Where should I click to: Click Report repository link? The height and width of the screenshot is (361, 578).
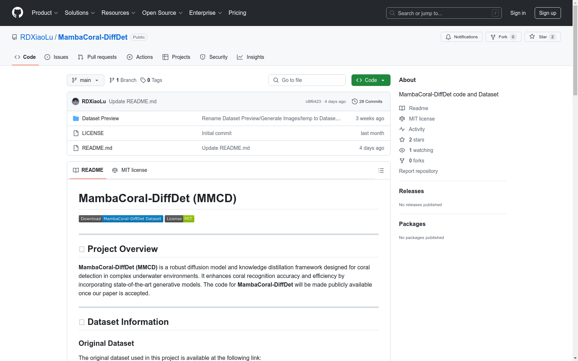418,171
